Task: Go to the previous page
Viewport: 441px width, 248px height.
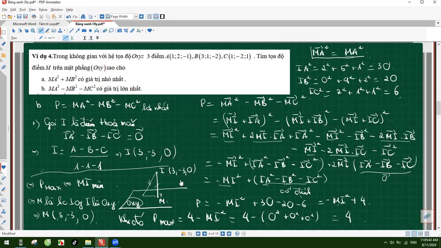Action: pos(204,234)
